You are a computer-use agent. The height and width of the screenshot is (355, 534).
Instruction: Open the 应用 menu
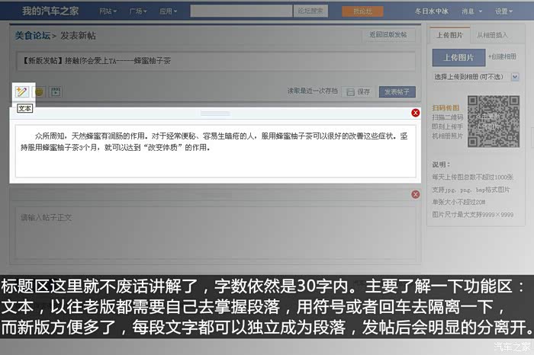[x=169, y=11]
